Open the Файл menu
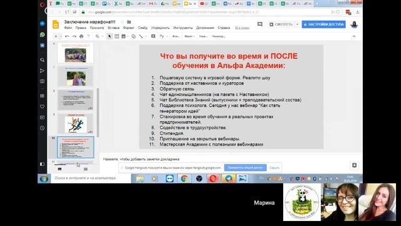The height and width of the screenshot is (226, 401). tap(68, 28)
